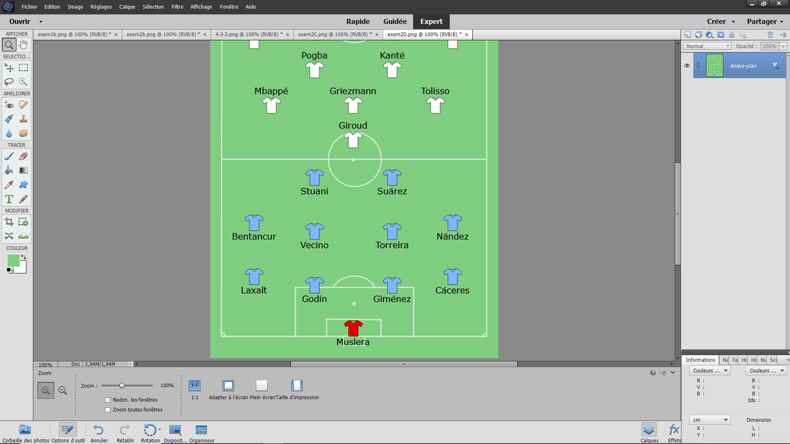Viewport: 790px width, 444px height.
Task: Open the Filtre menu
Action: pos(177,7)
